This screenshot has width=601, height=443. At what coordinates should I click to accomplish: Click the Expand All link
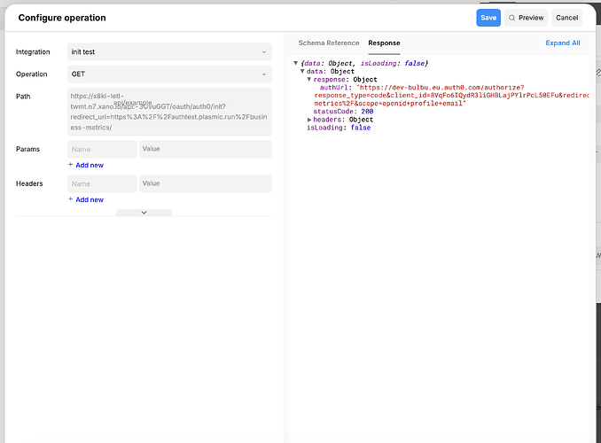coord(563,43)
